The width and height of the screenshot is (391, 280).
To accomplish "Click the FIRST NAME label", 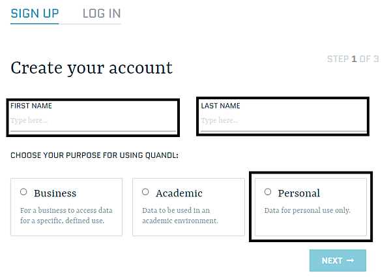I will [31, 106].
